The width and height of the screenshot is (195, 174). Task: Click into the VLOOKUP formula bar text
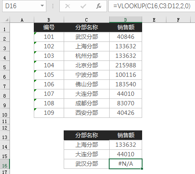[152, 6]
